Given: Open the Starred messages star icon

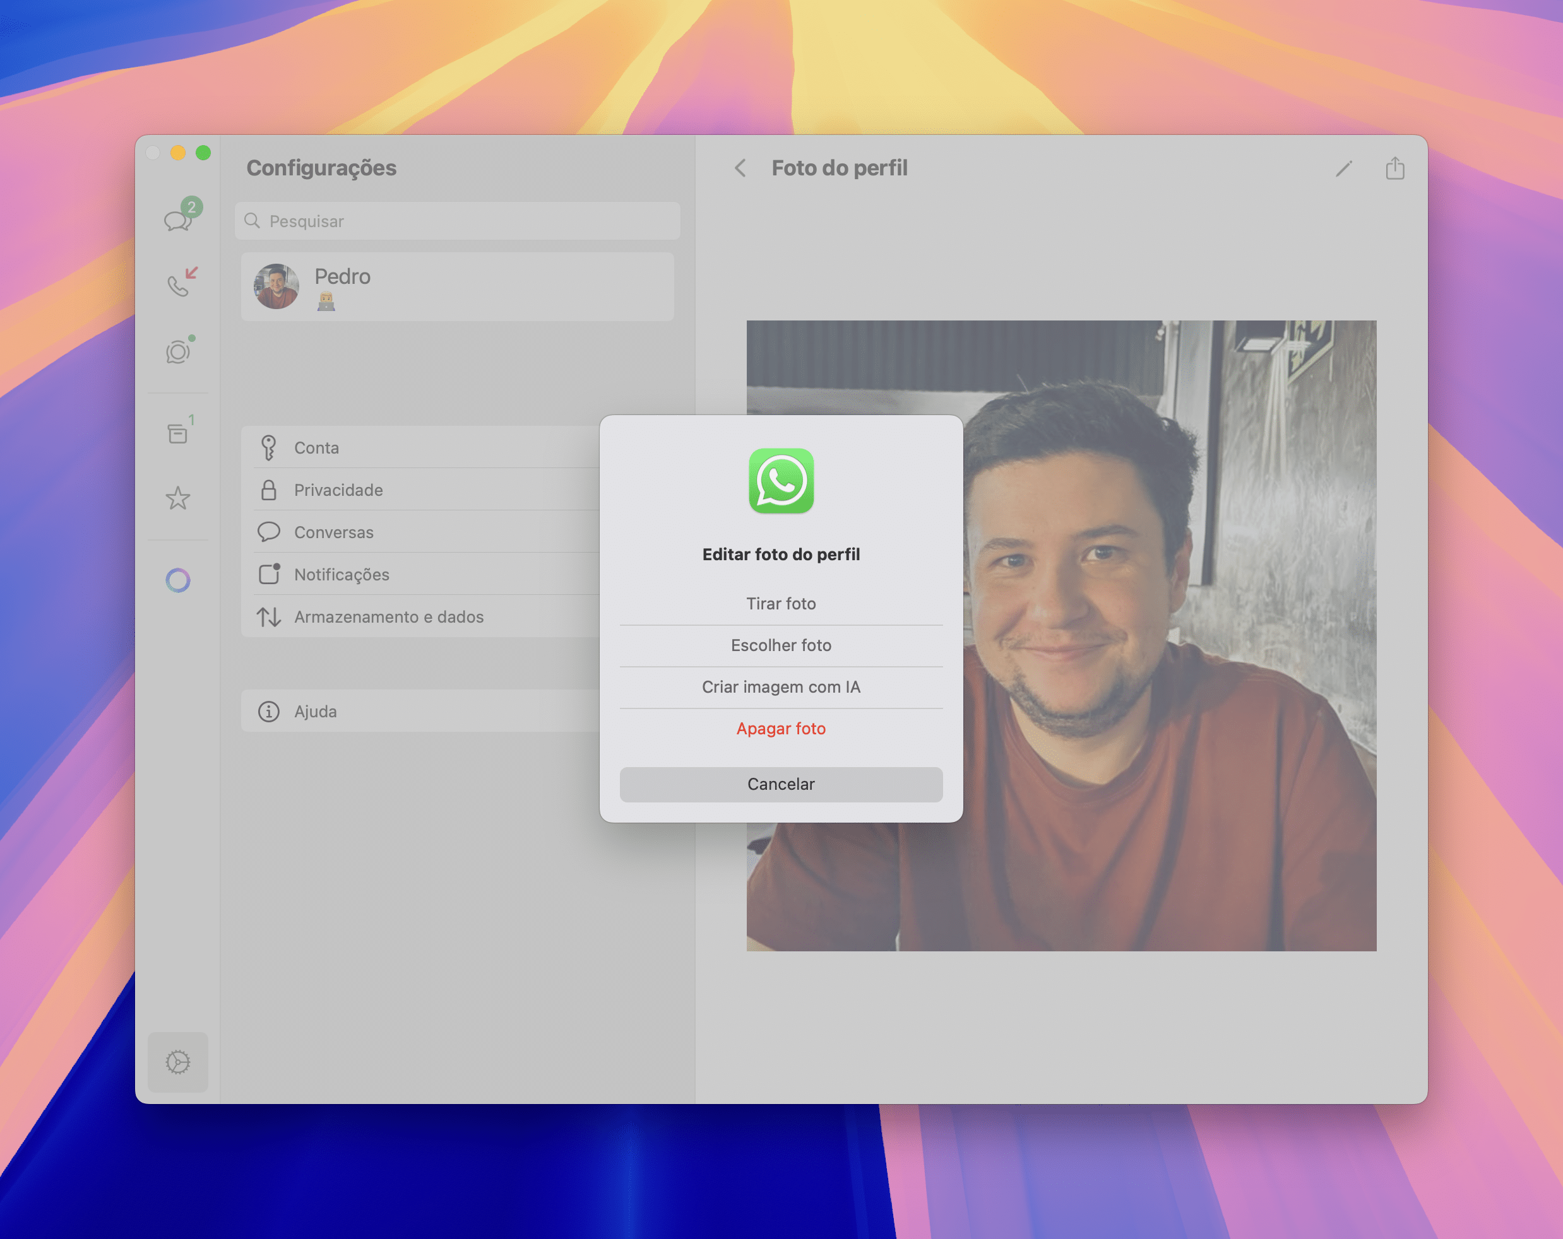Looking at the screenshot, I should coord(179,498).
